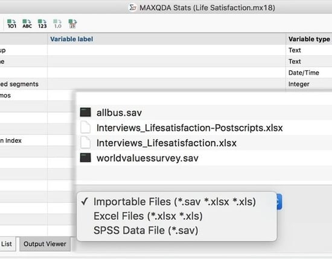Viewport: 332px width, 259px height.
Task: Click the allbus.sav file icon
Action: [86, 112]
